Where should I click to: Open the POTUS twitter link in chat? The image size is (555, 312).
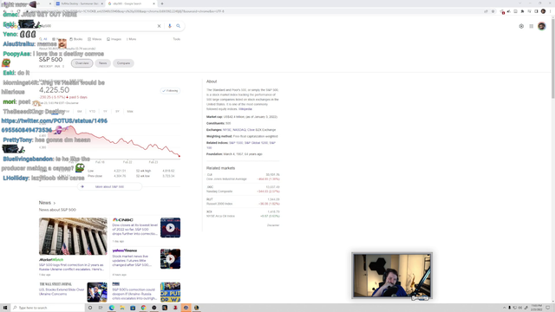tap(54, 126)
